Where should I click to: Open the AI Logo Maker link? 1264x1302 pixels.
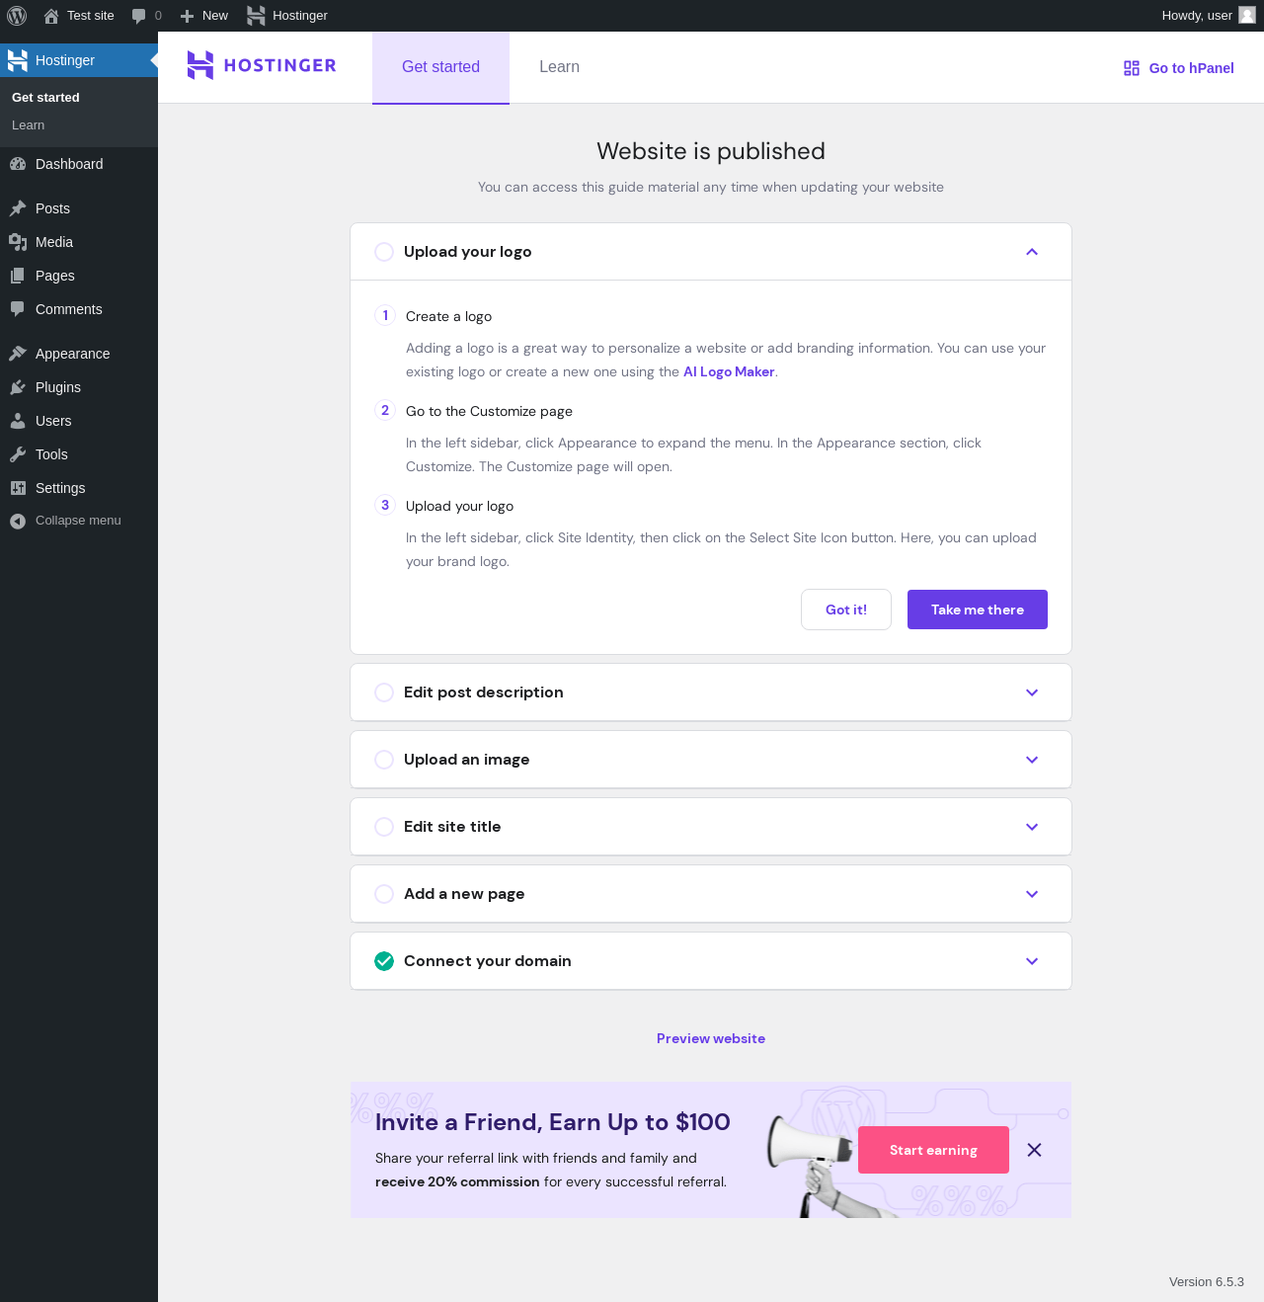click(x=729, y=371)
